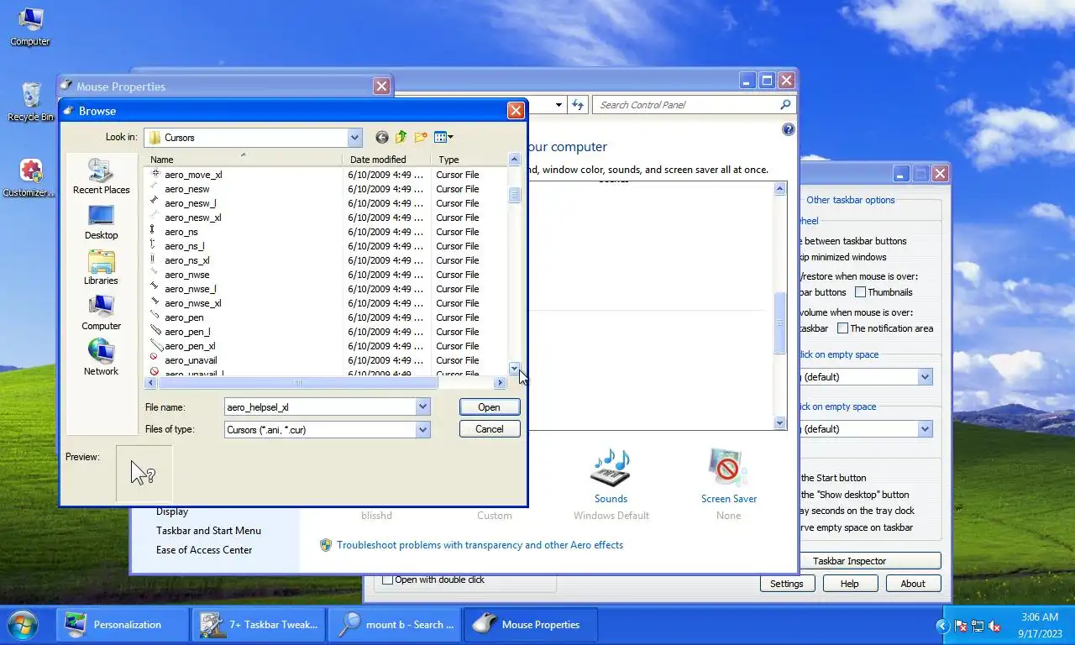The width and height of the screenshot is (1075, 645).
Task: Open Recycle Bin desktop icon
Action: pos(30,102)
